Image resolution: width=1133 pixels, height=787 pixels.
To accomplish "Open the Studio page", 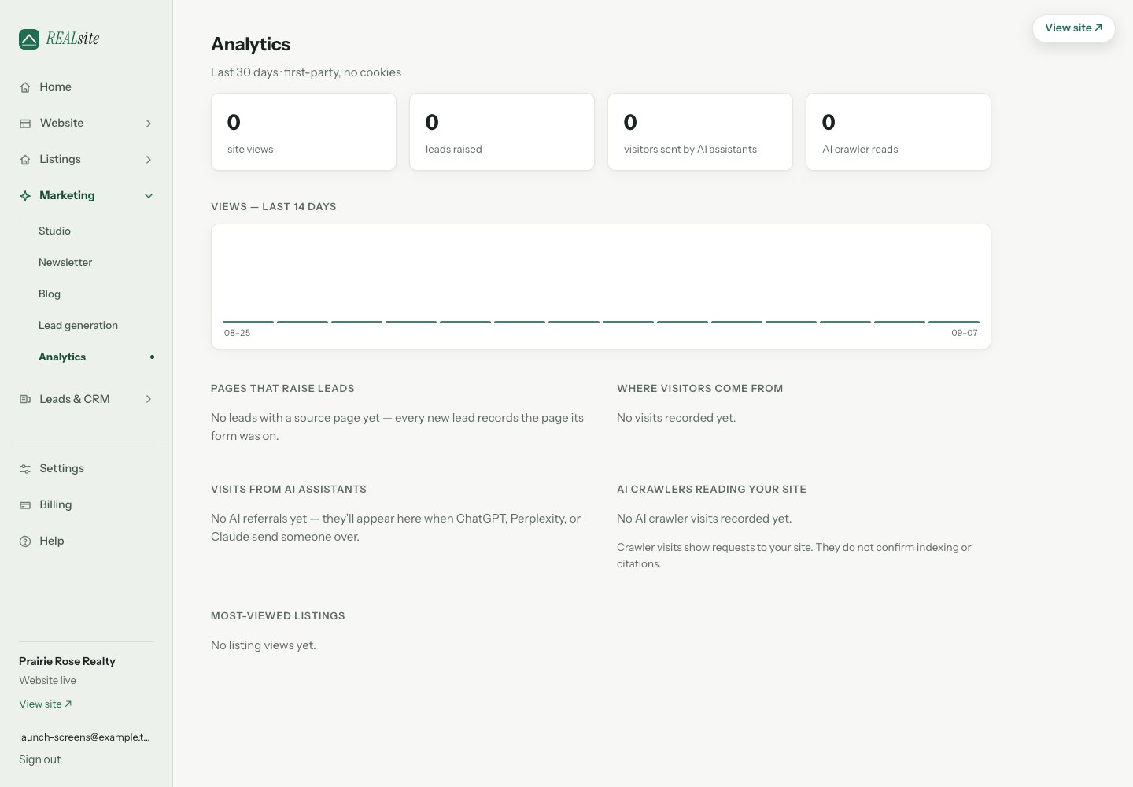I will coord(54,231).
